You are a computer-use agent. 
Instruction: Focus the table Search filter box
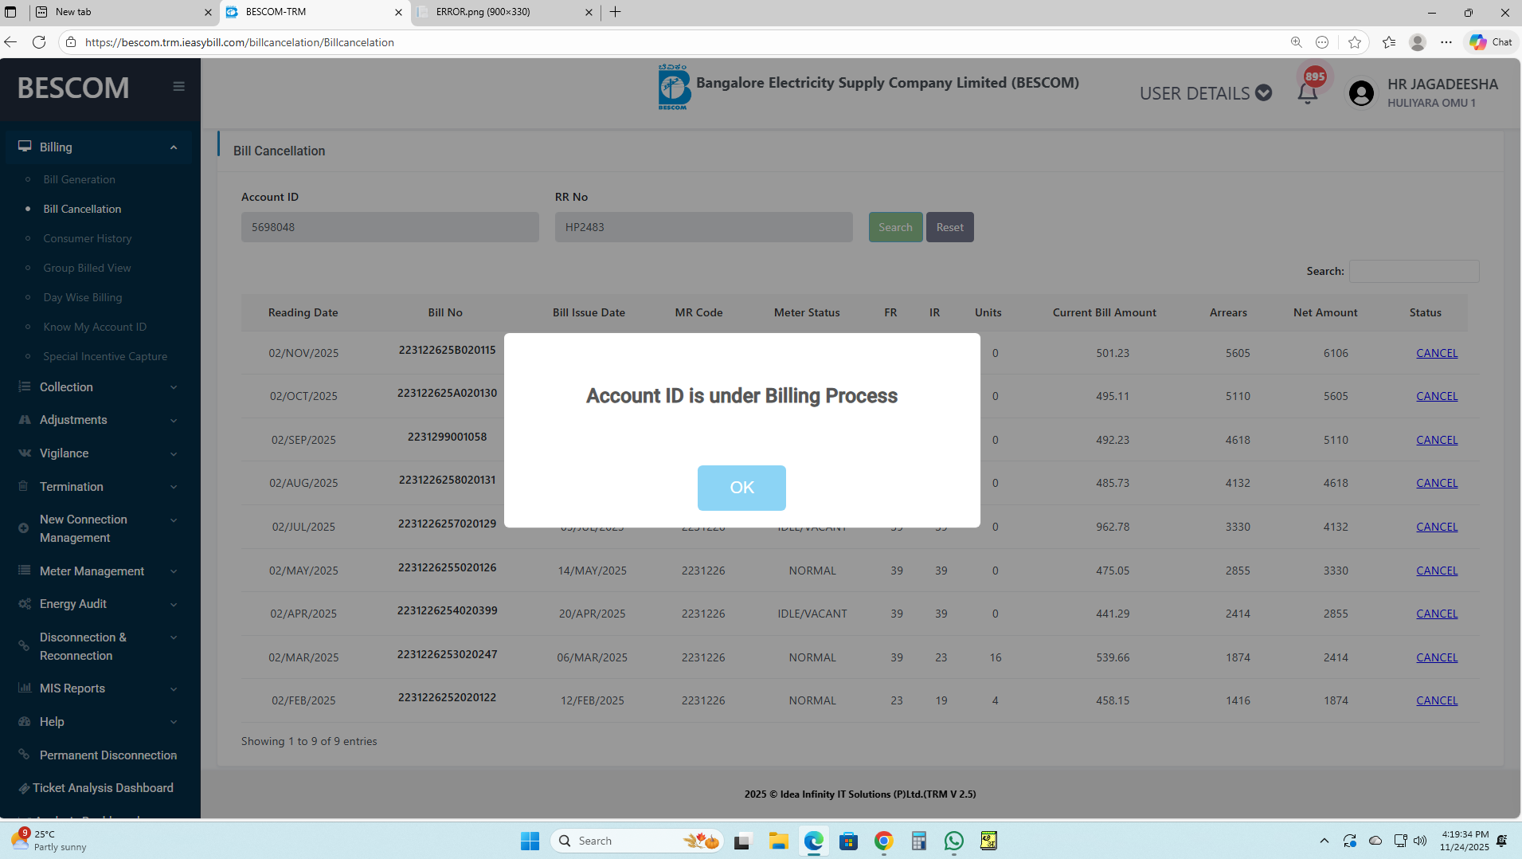[x=1414, y=271]
